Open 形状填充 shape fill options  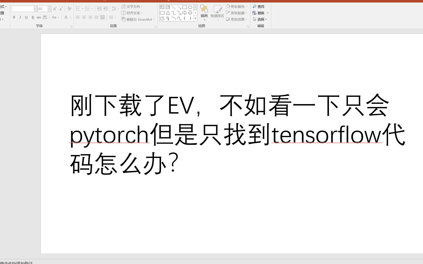(x=236, y=6)
